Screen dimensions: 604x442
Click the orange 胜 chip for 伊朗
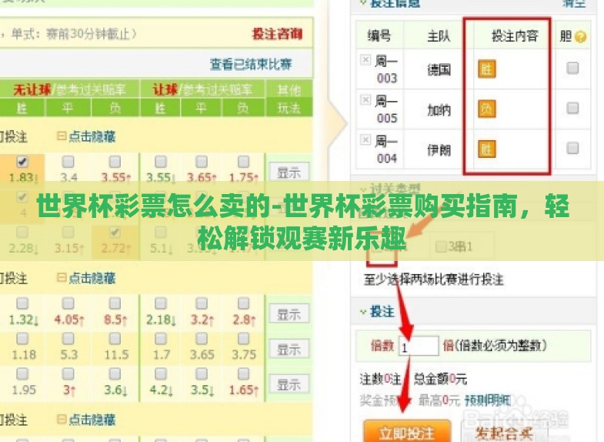486,149
